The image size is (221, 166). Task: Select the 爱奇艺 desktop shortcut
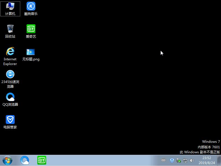(31, 31)
